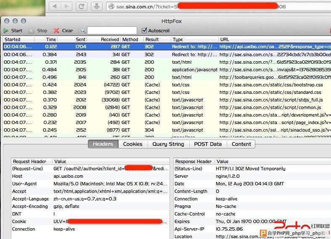Select the Status-Line 302 Moved Temporarily row
Image resolution: width=331 pixels, height=239 pixels.
(x=252, y=169)
